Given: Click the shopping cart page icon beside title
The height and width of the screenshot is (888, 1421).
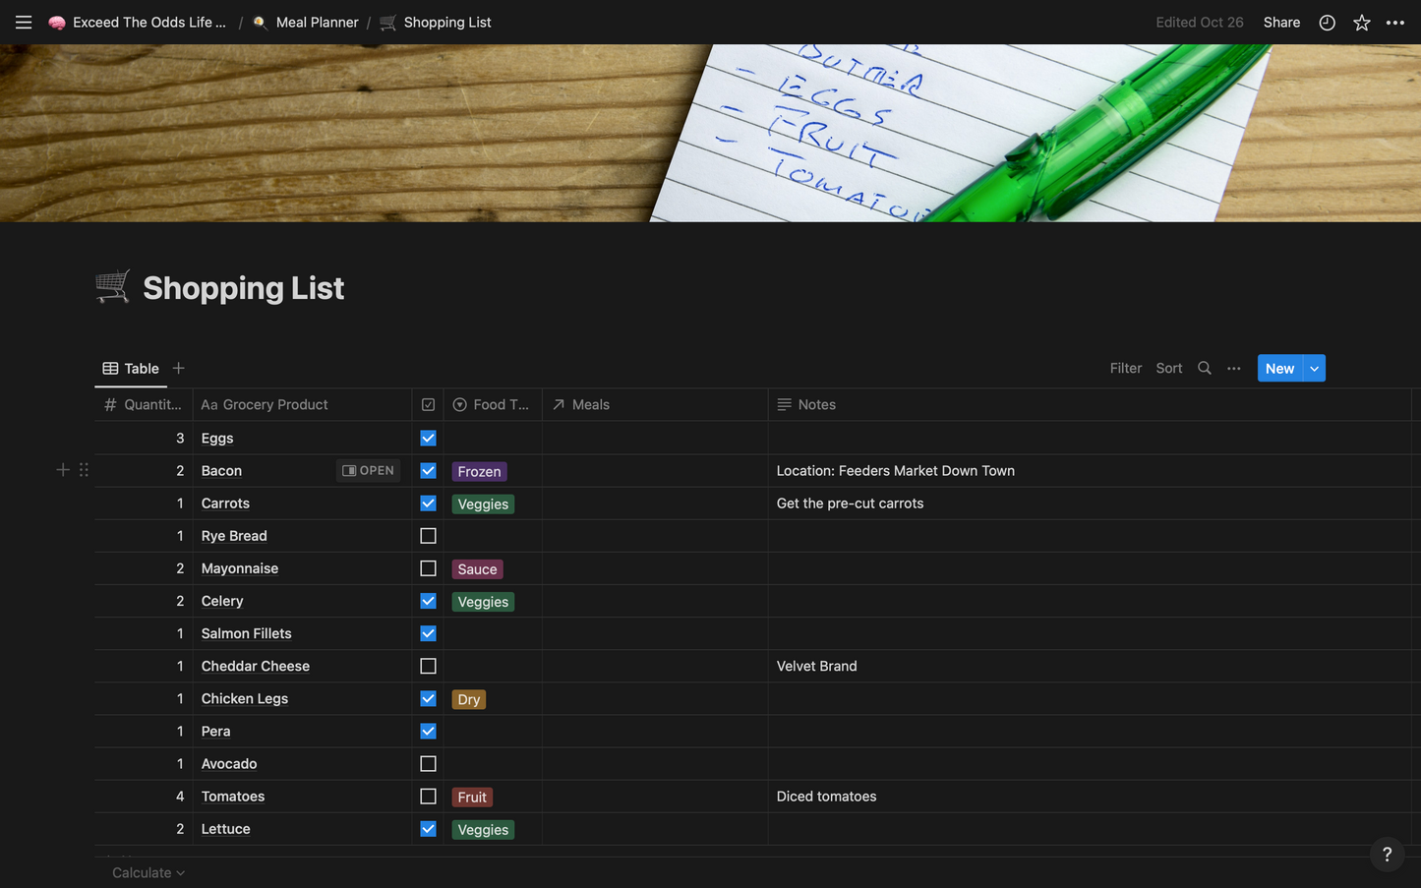Looking at the screenshot, I should click(112, 287).
